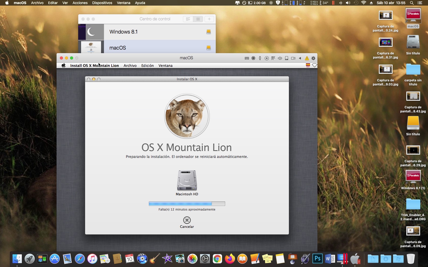Click the network web icon in VM toolbar

click(273, 58)
